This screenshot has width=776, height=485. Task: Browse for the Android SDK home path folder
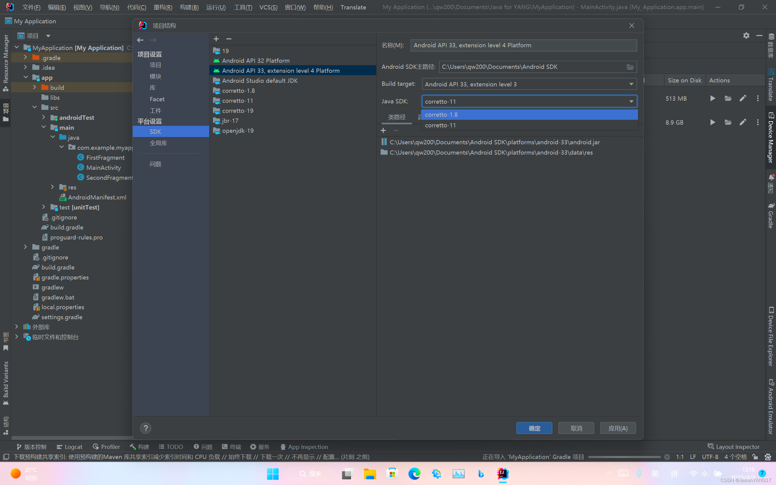(x=630, y=67)
